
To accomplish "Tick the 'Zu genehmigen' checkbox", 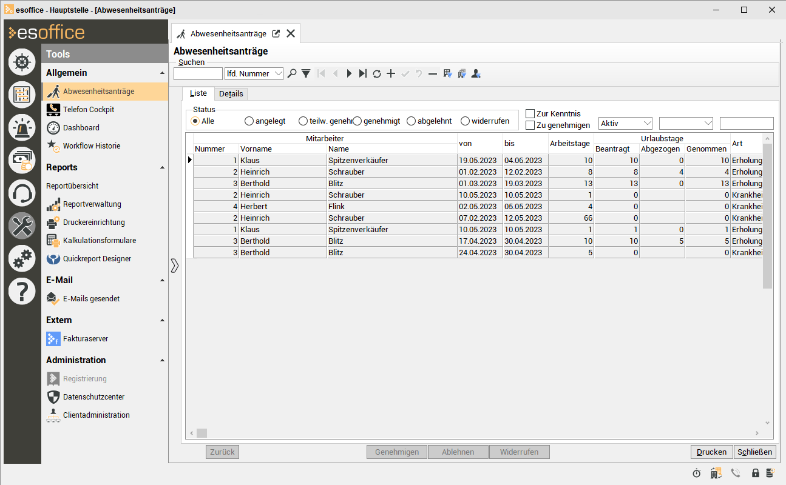I will click(530, 125).
